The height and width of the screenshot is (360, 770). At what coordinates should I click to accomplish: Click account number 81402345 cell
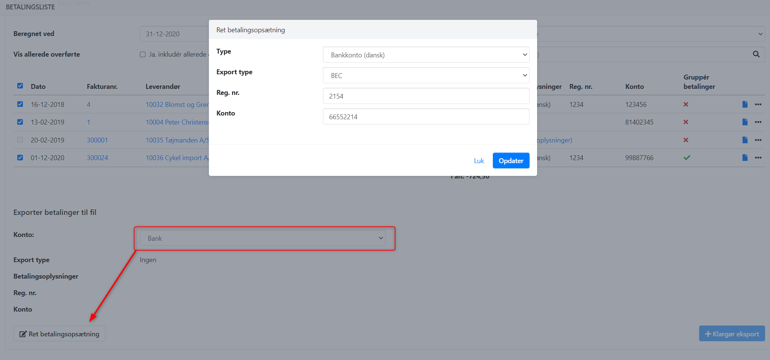click(639, 122)
